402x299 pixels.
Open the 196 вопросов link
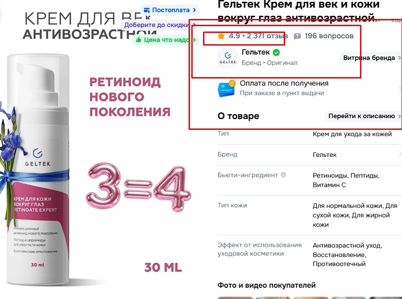(x=329, y=36)
